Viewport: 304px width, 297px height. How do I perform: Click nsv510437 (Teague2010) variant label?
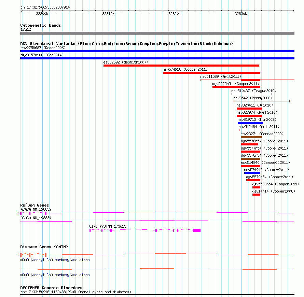click(254, 91)
